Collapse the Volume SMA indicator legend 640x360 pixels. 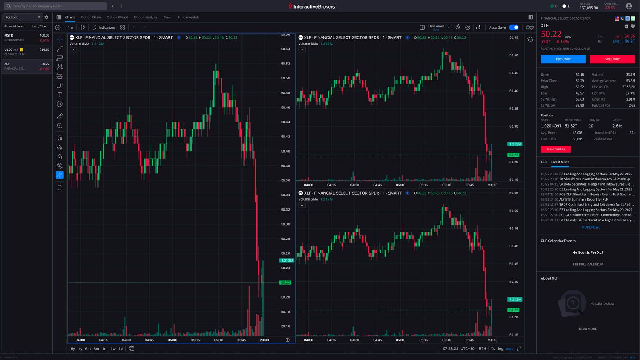pos(73,50)
